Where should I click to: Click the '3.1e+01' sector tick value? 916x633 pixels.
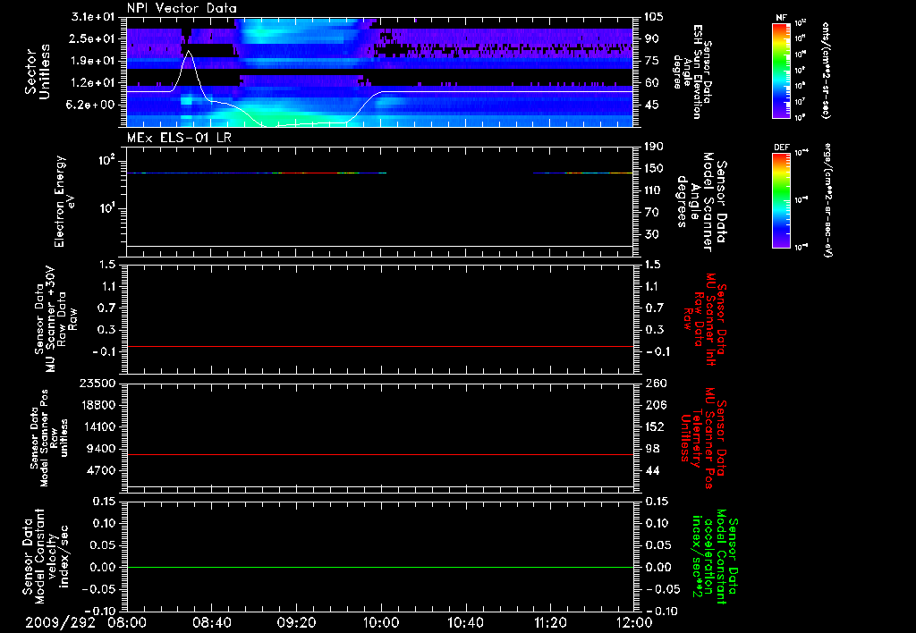coord(93,17)
